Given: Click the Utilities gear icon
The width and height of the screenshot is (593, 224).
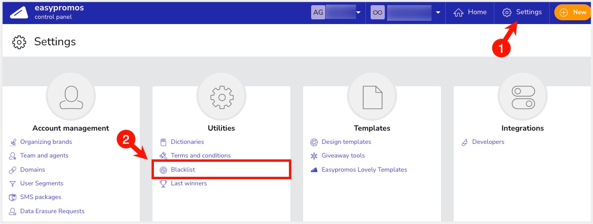Looking at the screenshot, I should [221, 98].
